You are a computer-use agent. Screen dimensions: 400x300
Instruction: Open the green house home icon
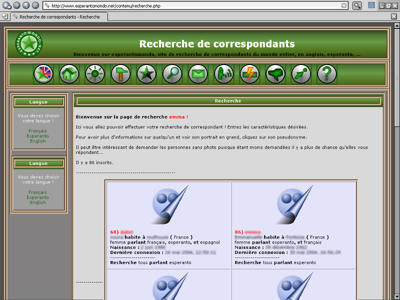69,74
